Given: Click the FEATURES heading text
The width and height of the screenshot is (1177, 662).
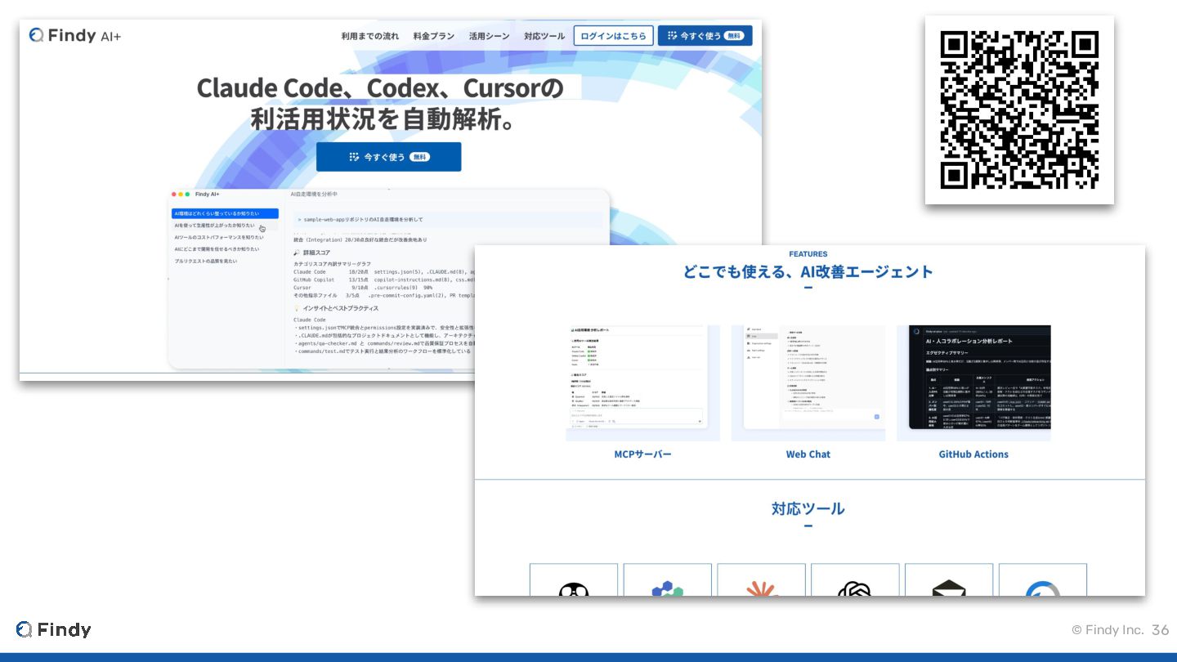Looking at the screenshot, I should (x=808, y=254).
